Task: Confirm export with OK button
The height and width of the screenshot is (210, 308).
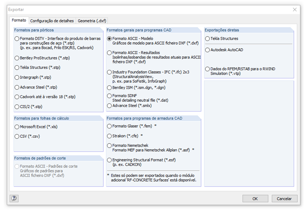Action: pos(255,199)
